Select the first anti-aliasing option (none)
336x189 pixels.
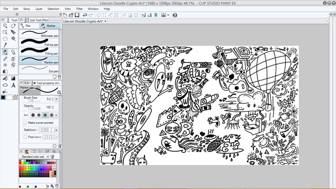coord(33,115)
